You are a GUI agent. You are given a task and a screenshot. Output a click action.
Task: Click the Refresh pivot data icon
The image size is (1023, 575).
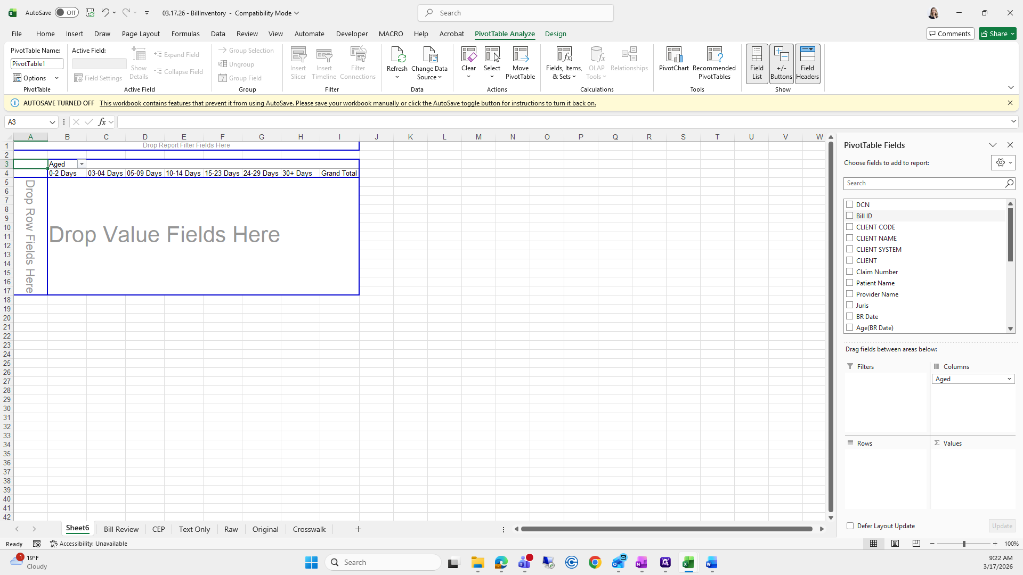click(397, 55)
